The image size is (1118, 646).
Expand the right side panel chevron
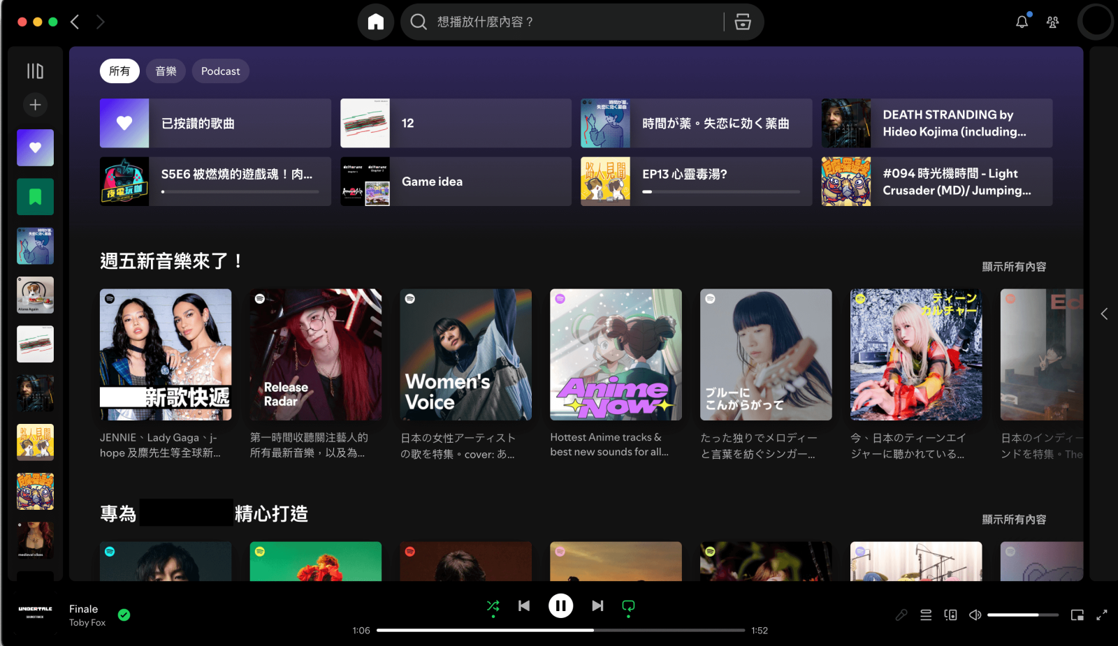[x=1104, y=314]
